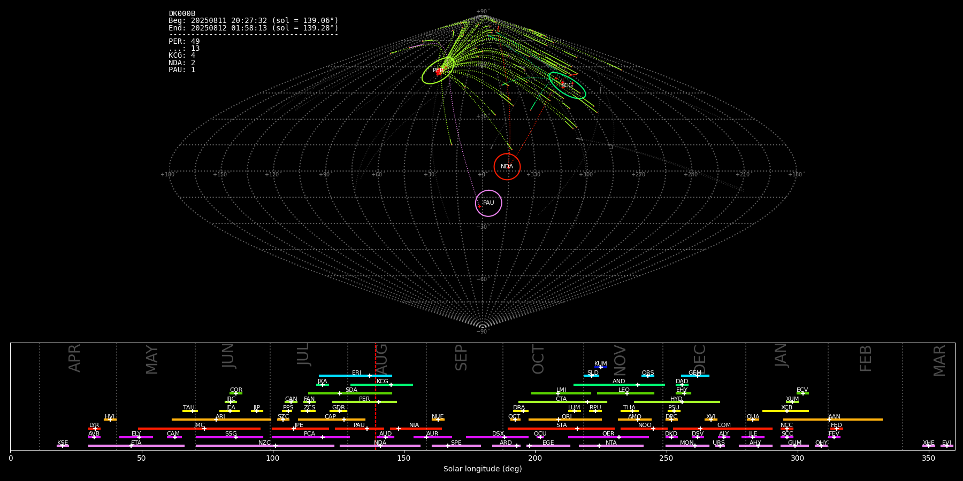Click the ERI shower bar in timeline
Screen dimensions: 963x481
click(355, 376)
